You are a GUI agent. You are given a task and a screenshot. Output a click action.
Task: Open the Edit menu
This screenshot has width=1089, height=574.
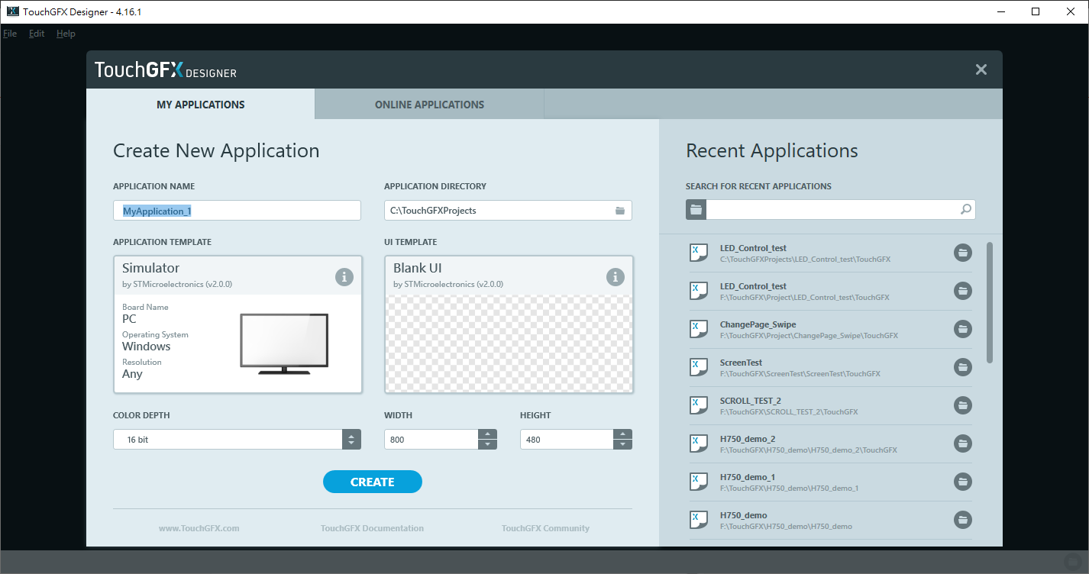37,34
